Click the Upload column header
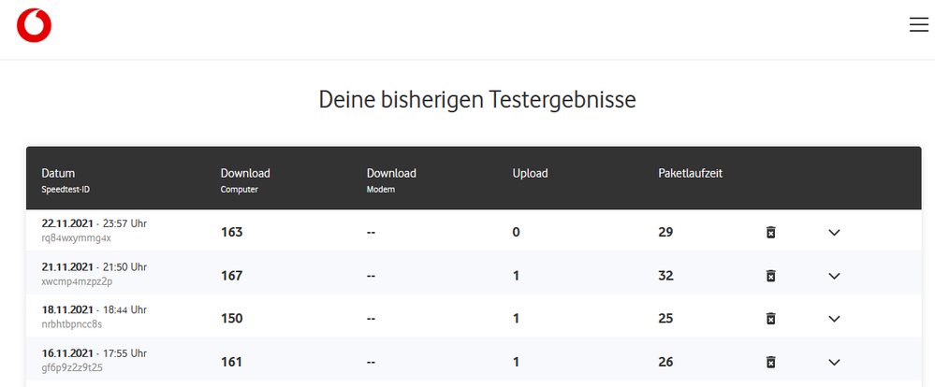935x387 pixels. point(530,173)
